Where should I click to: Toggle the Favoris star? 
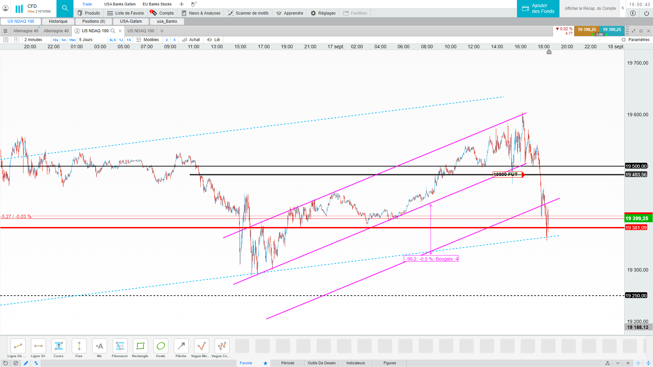265,363
